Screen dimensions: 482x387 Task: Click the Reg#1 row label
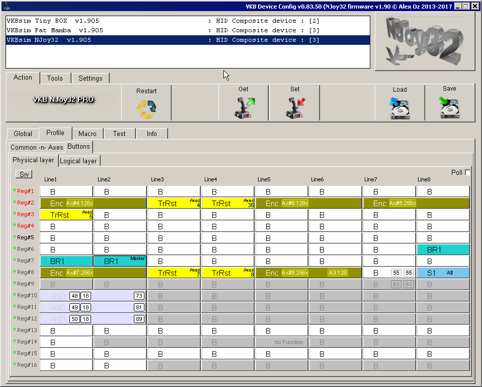point(25,191)
